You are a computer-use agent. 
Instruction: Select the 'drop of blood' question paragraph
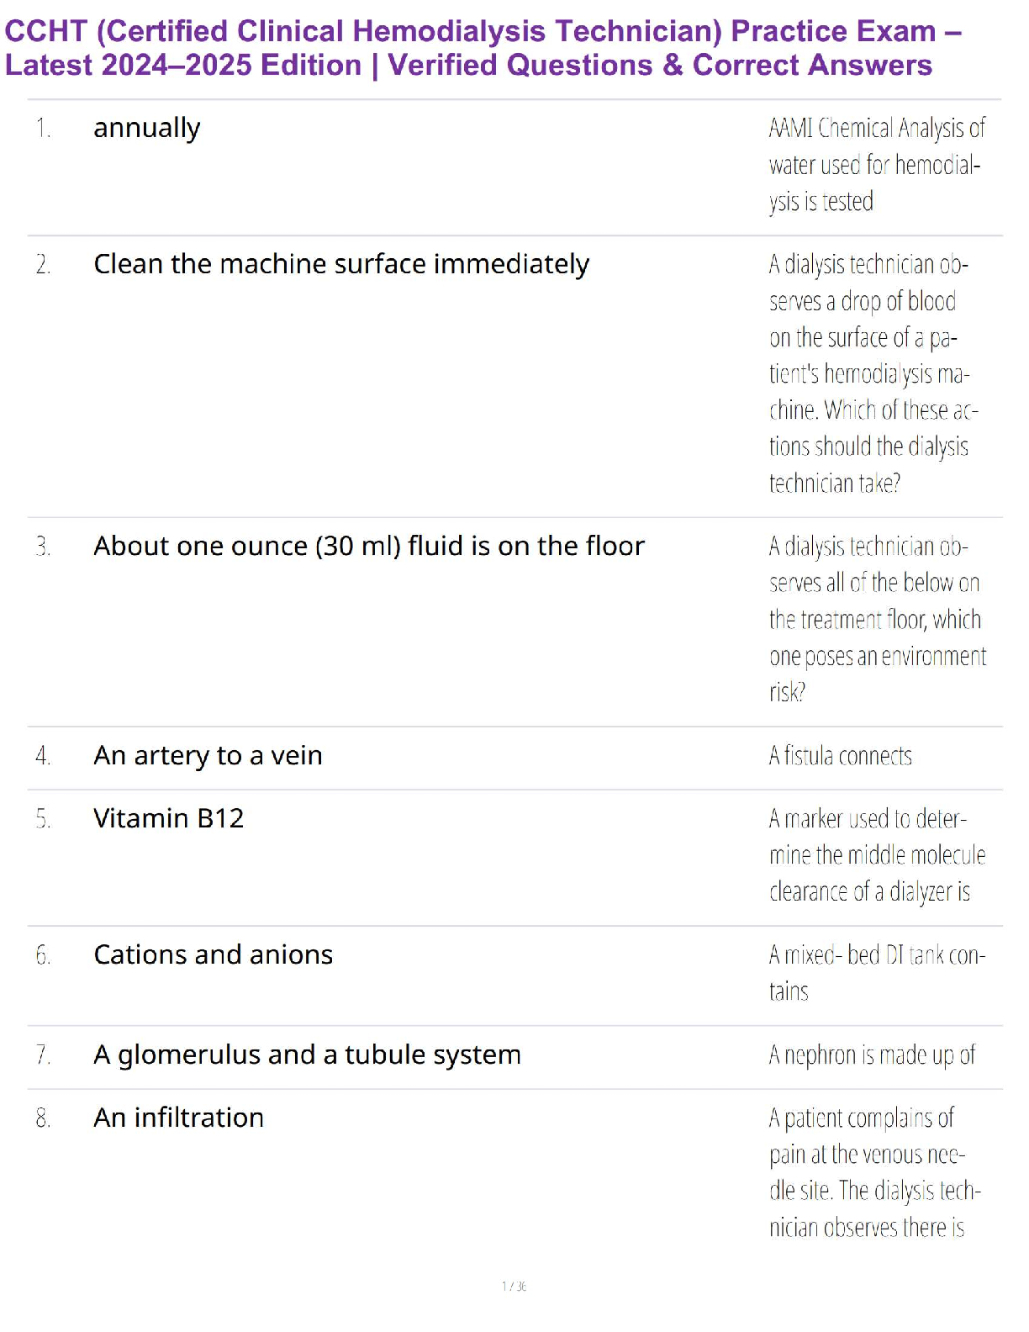tap(873, 373)
